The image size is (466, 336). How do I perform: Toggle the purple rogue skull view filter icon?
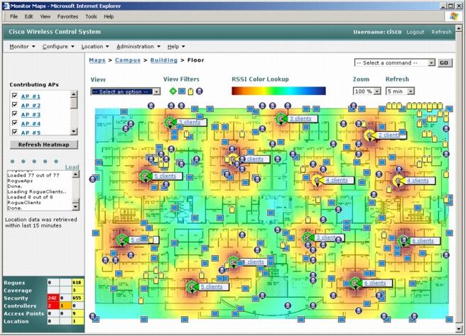tap(200, 91)
